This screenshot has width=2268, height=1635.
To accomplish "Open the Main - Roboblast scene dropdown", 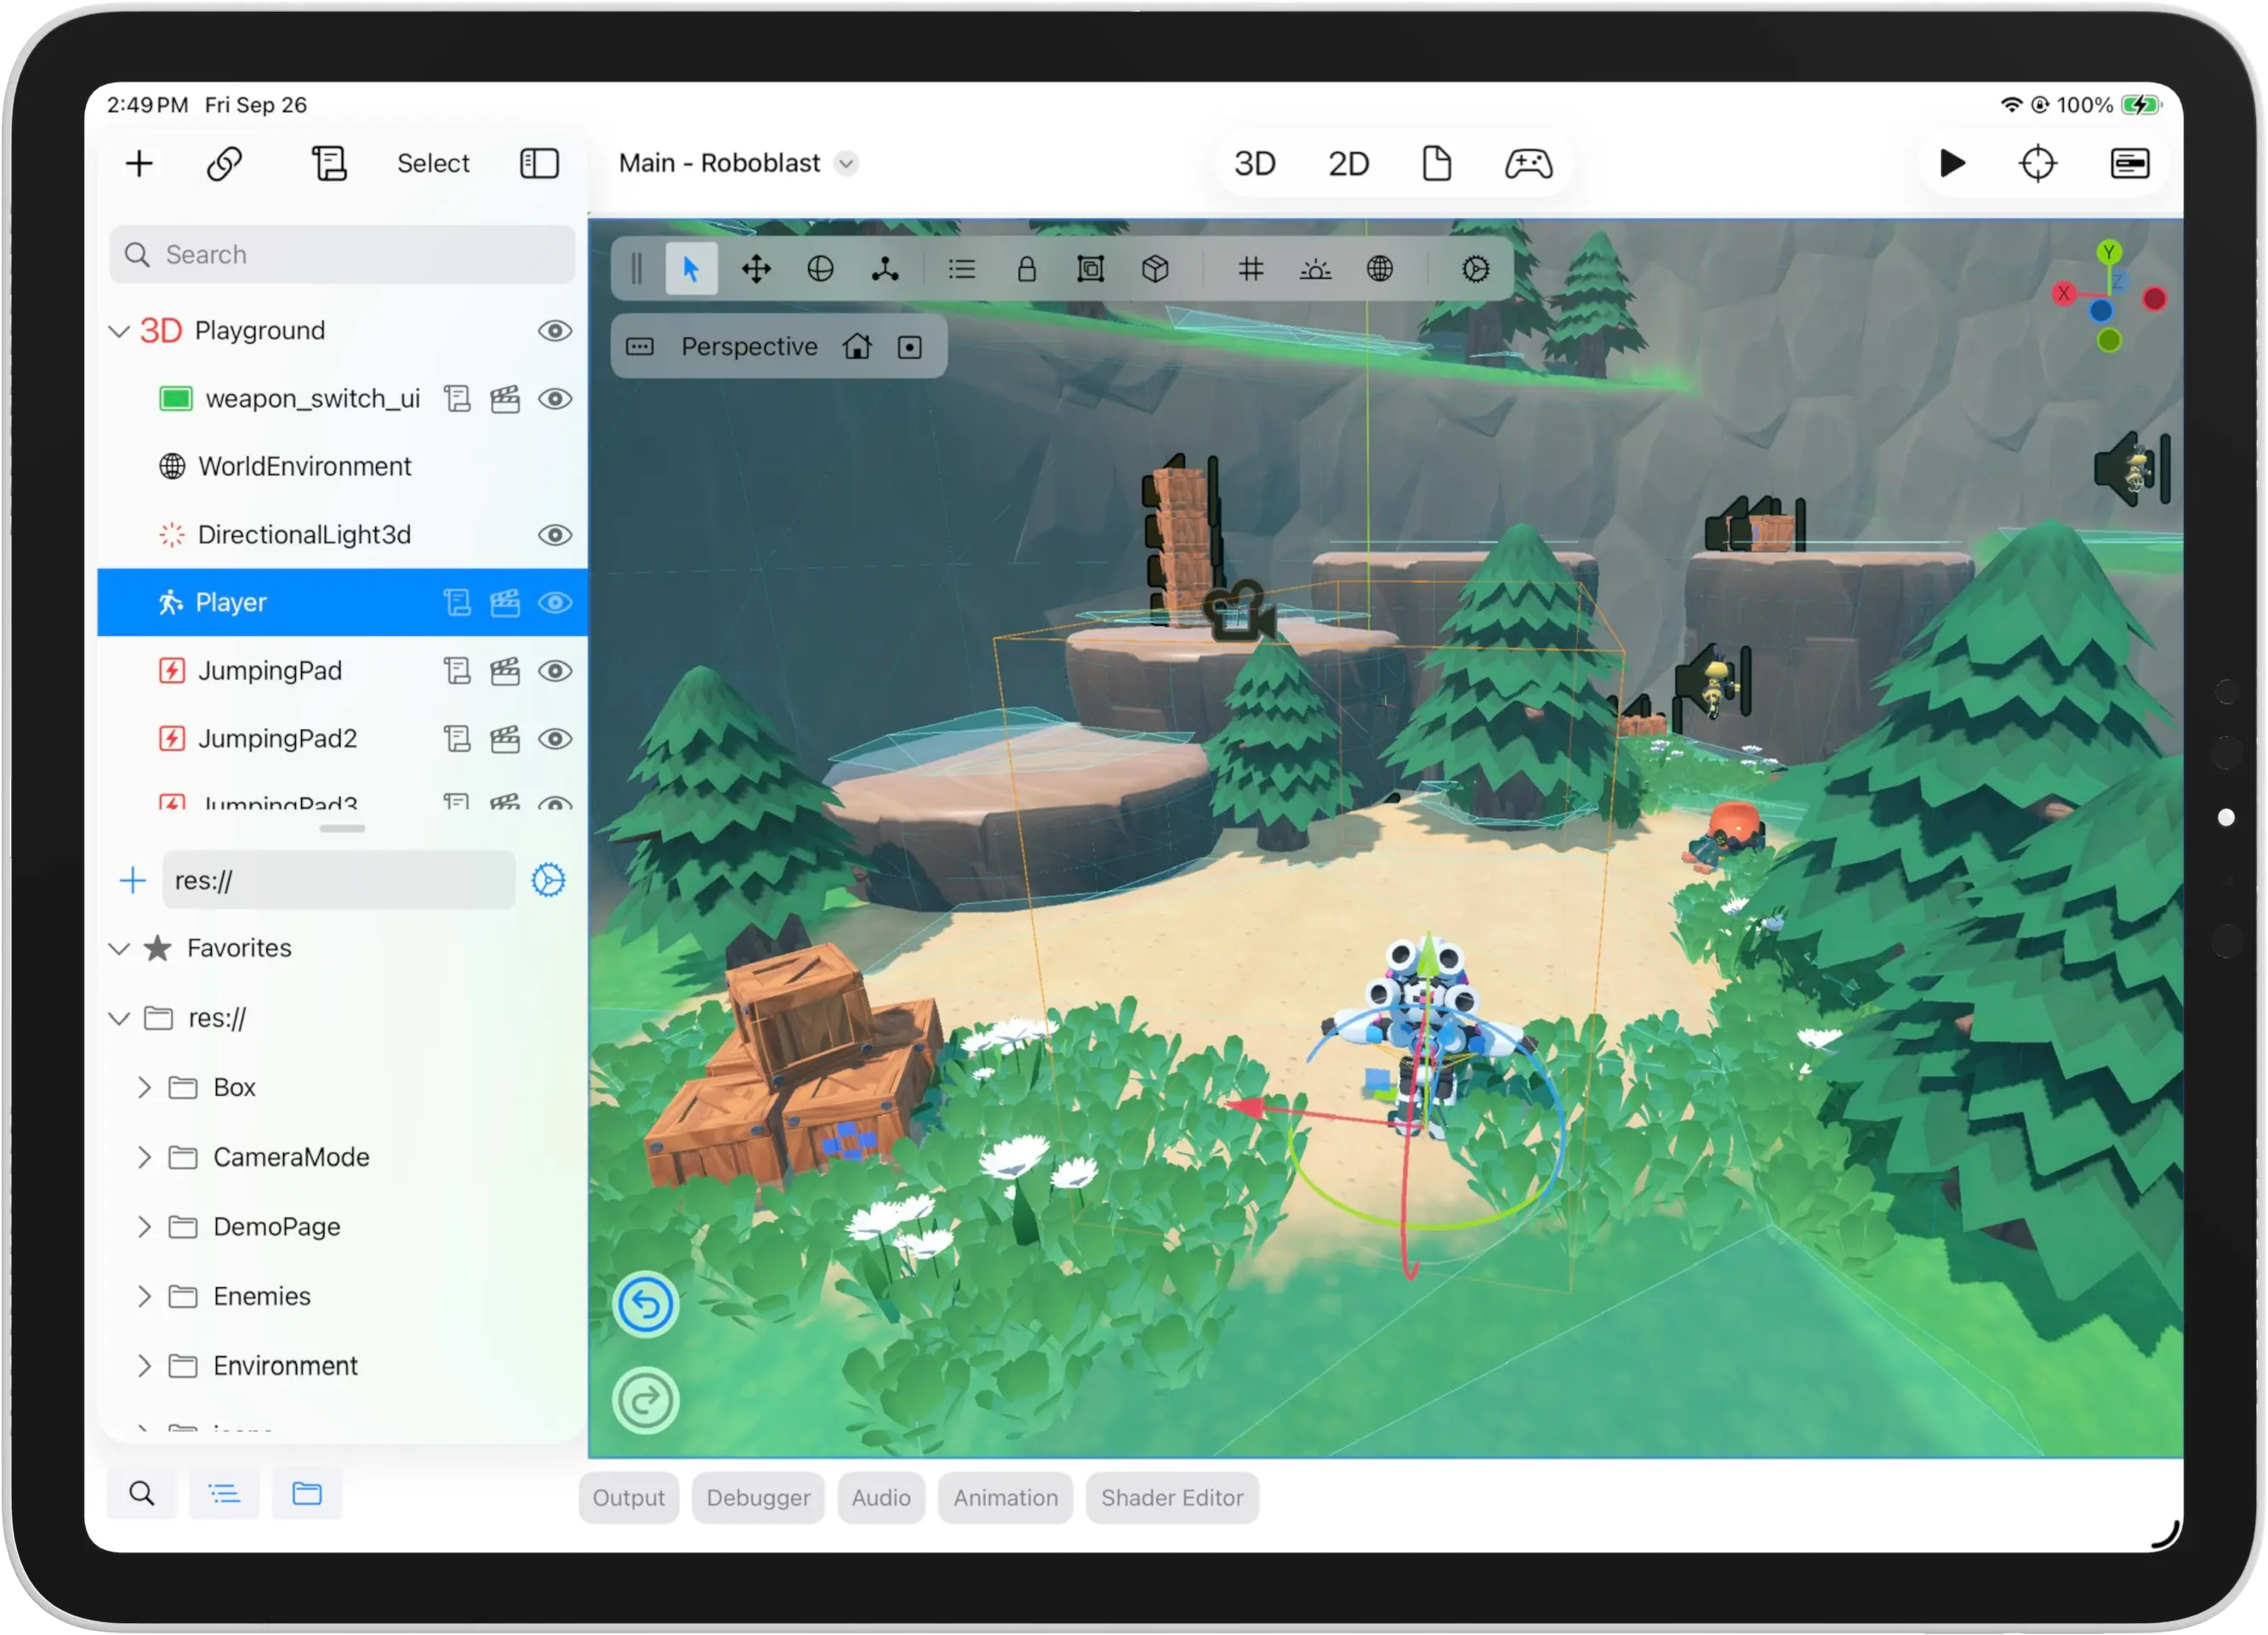I will coord(846,163).
